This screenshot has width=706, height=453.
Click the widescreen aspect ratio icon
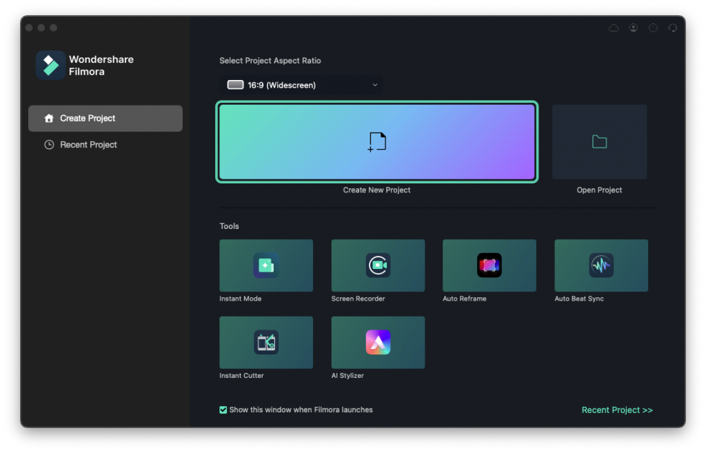click(x=235, y=85)
